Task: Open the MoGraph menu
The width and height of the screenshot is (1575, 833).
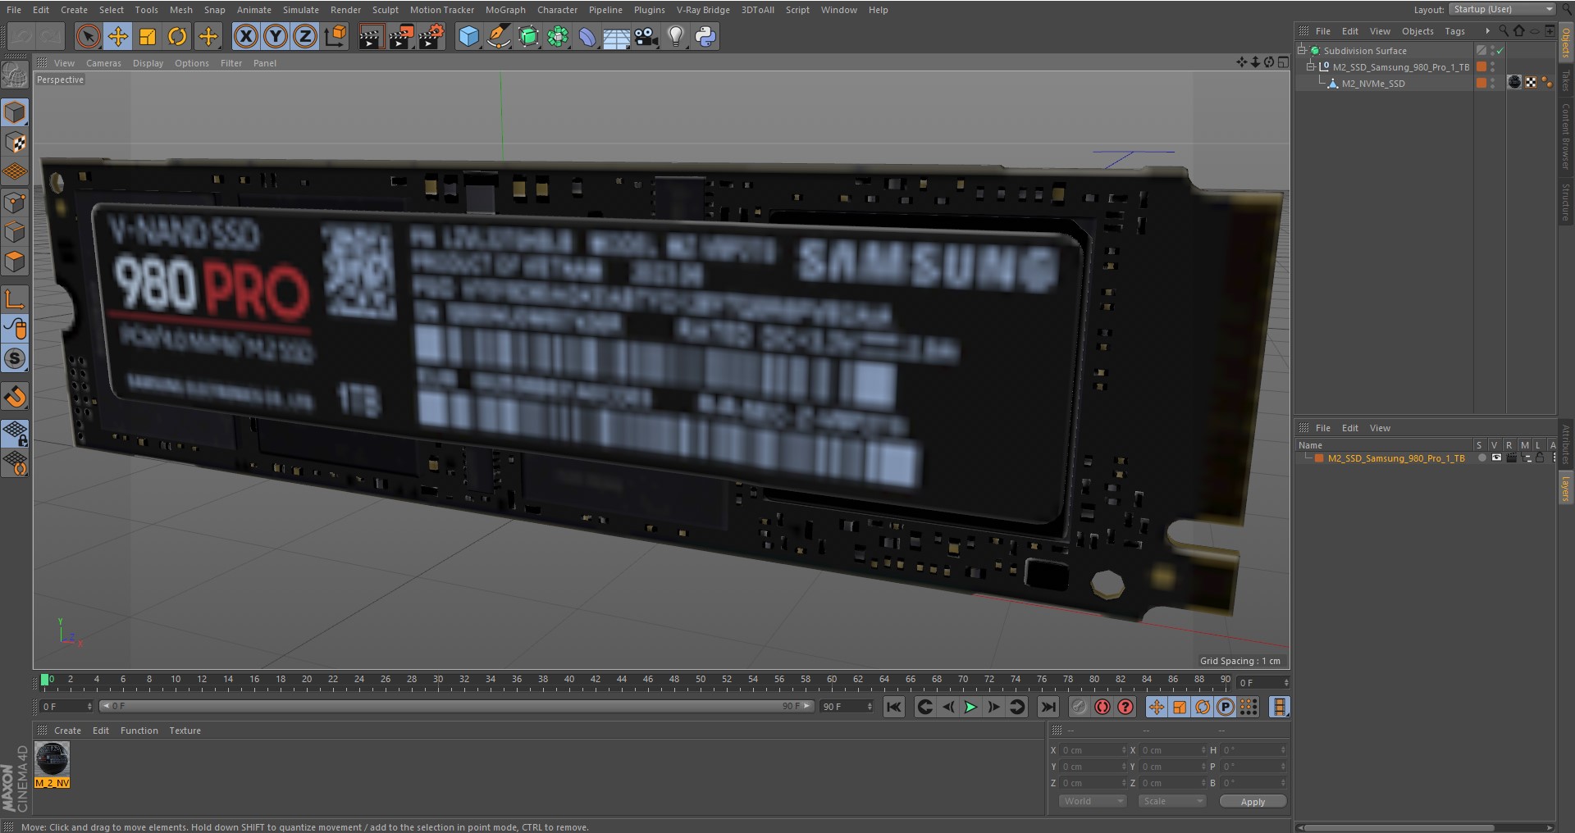Action: [505, 10]
